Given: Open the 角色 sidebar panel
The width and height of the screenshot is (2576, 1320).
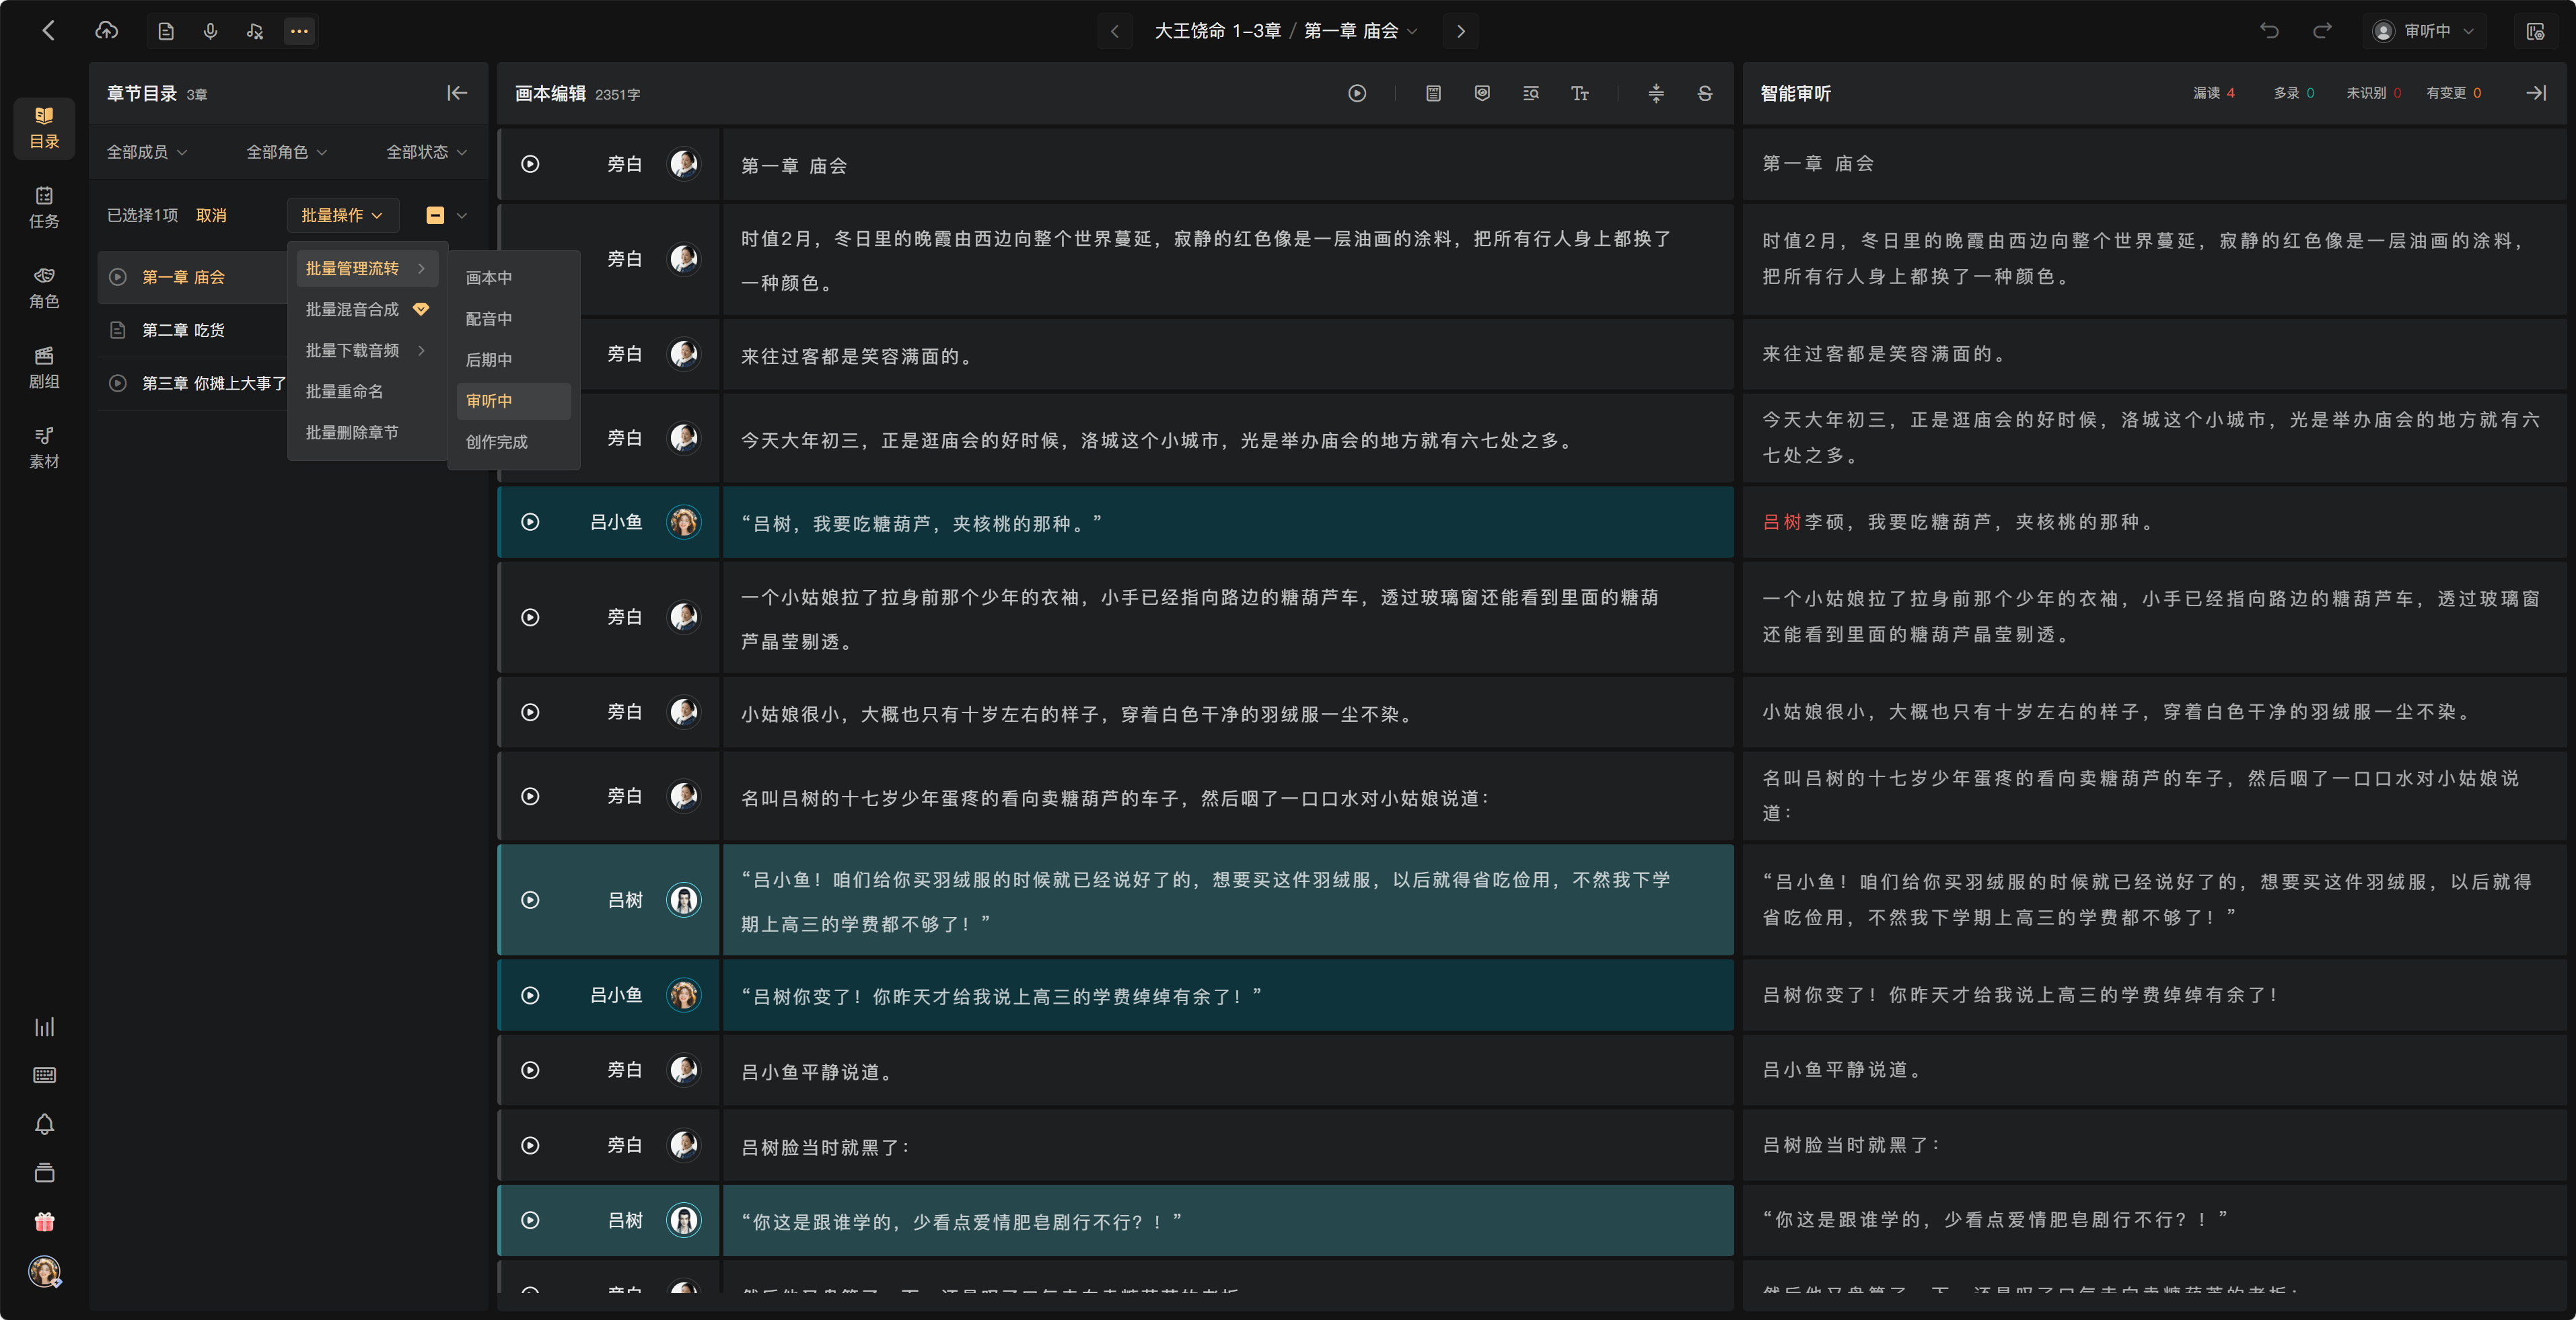Looking at the screenshot, I should [44, 287].
